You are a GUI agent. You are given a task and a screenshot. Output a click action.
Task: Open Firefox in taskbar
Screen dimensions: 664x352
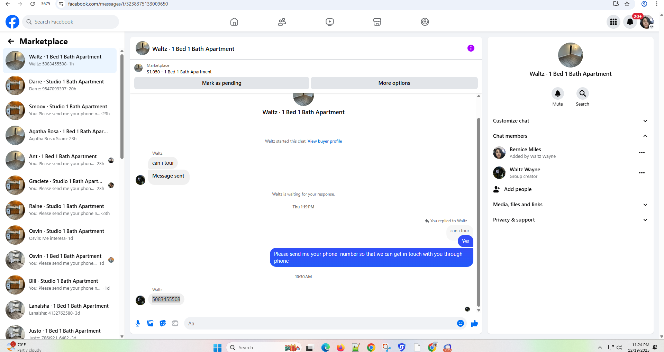pyautogui.click(x=340, y=348)
